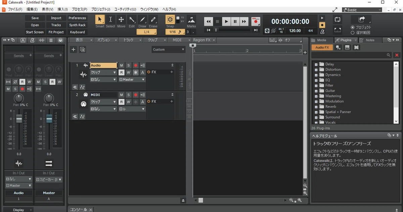
Task: Open the Audio track クリップ dropdown
Action: tap(103, 72)
